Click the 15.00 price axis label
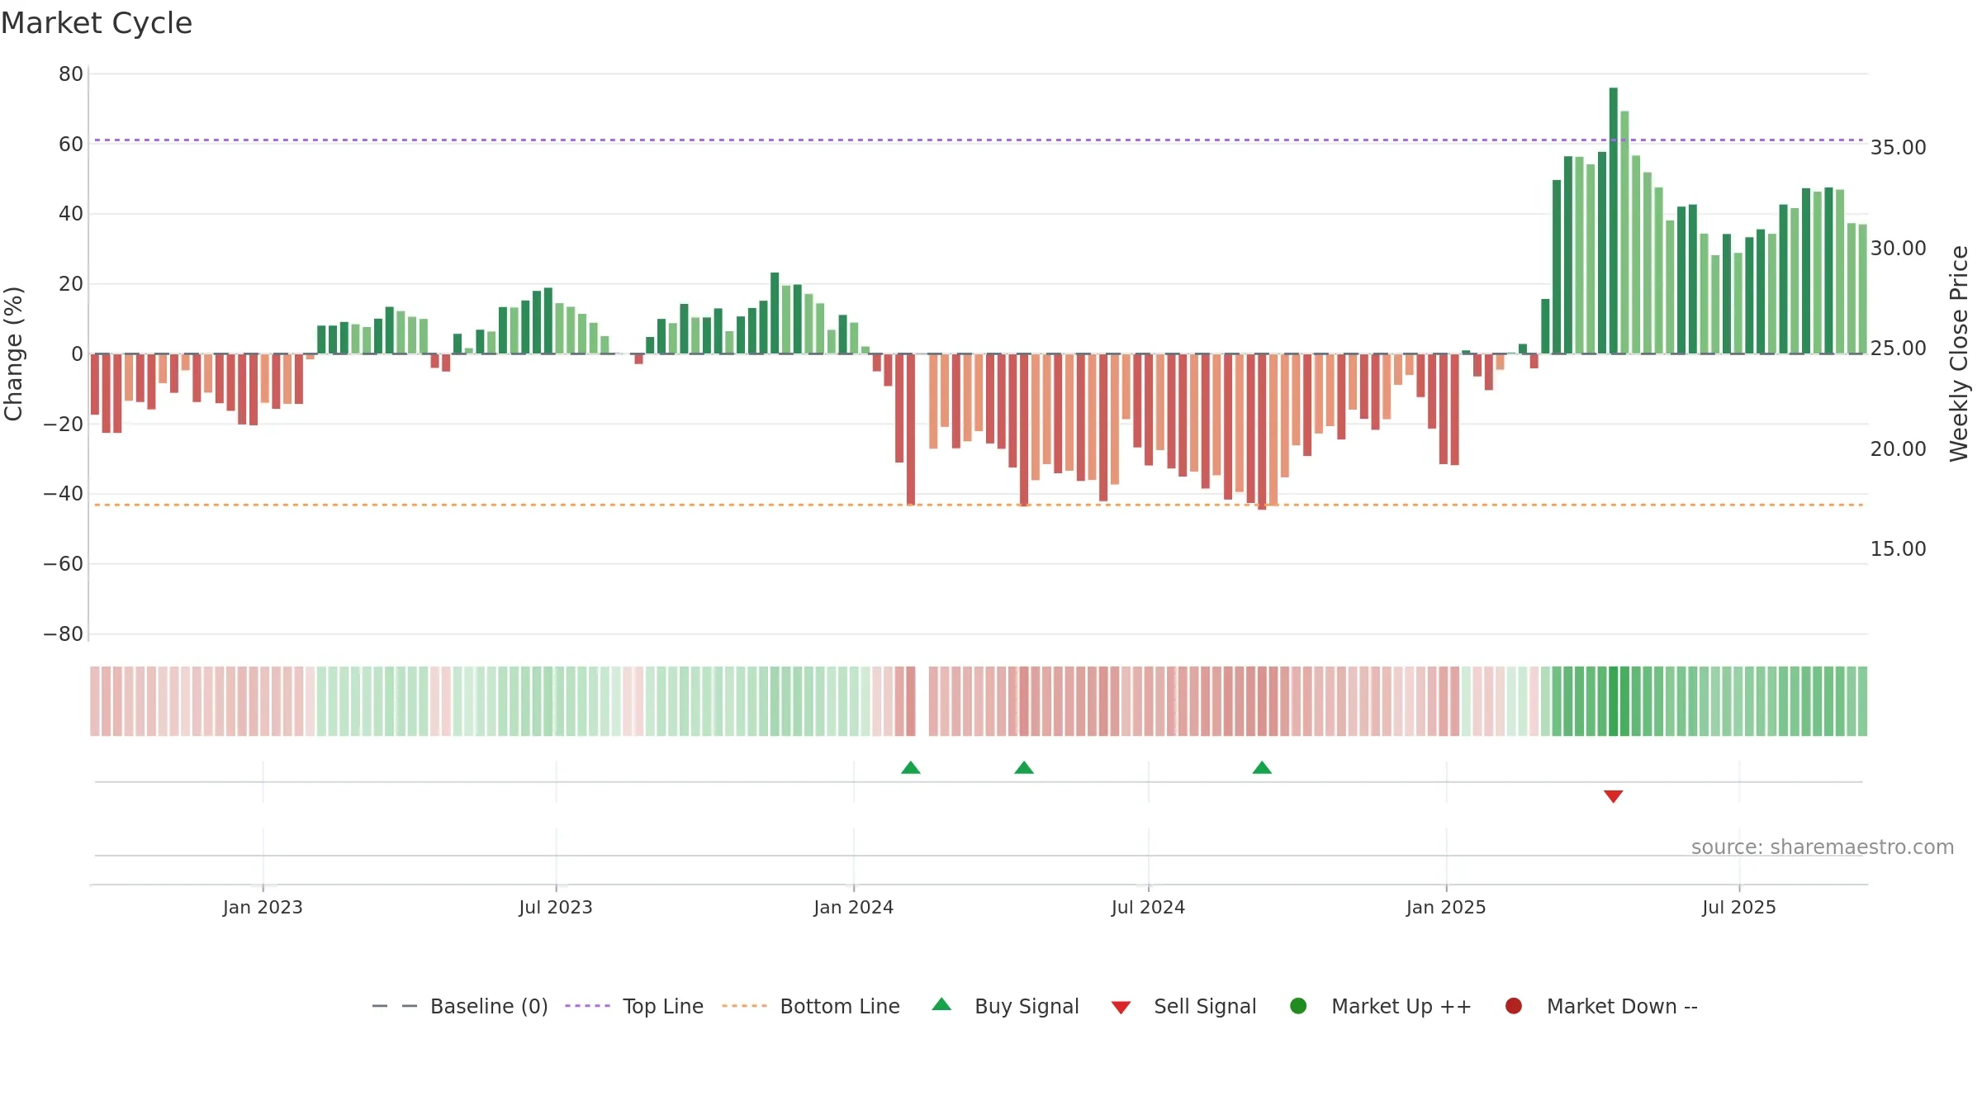 1899,549
